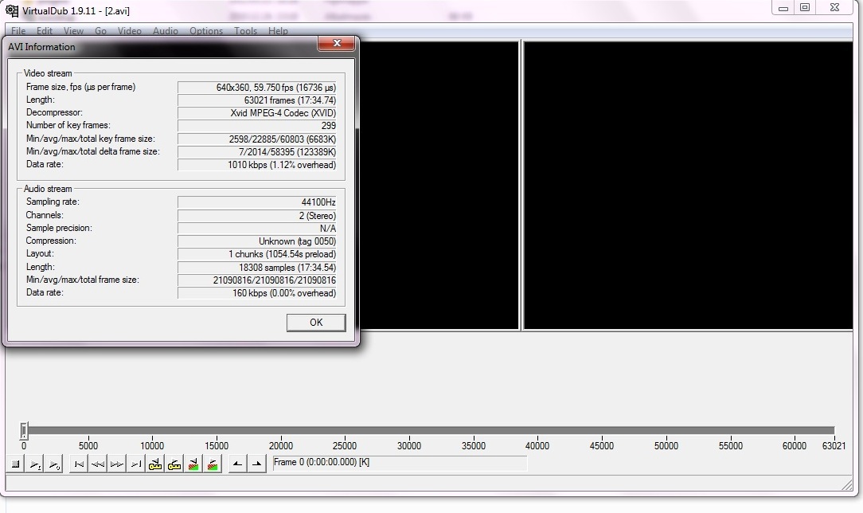Open the View menu

(x=73, y=31)
